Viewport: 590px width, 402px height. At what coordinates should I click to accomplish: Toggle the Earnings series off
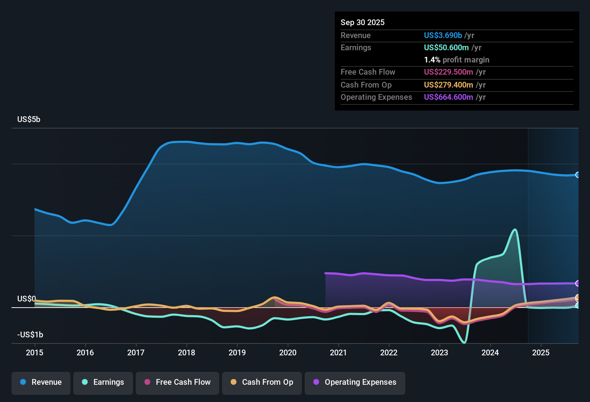(x=103, y=382)
